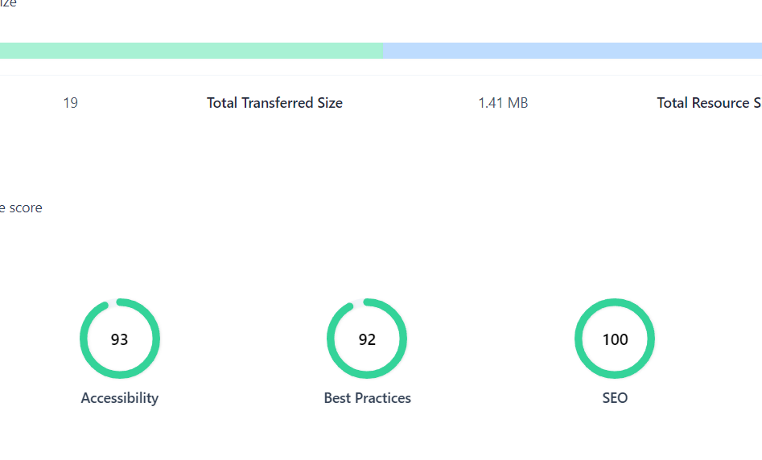Click the partially visible 'e score' text
This screenshot has height=460, width=762.
pos(21,207)
